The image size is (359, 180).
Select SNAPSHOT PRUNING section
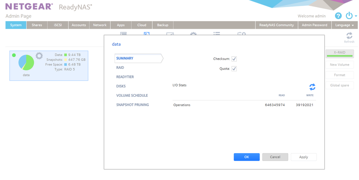point(132,105)
